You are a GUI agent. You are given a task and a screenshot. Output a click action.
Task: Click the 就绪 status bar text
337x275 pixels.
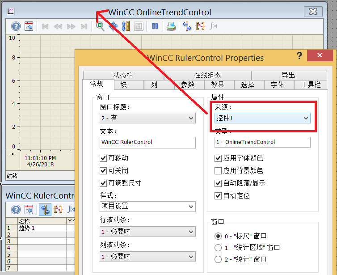(12, 176)
